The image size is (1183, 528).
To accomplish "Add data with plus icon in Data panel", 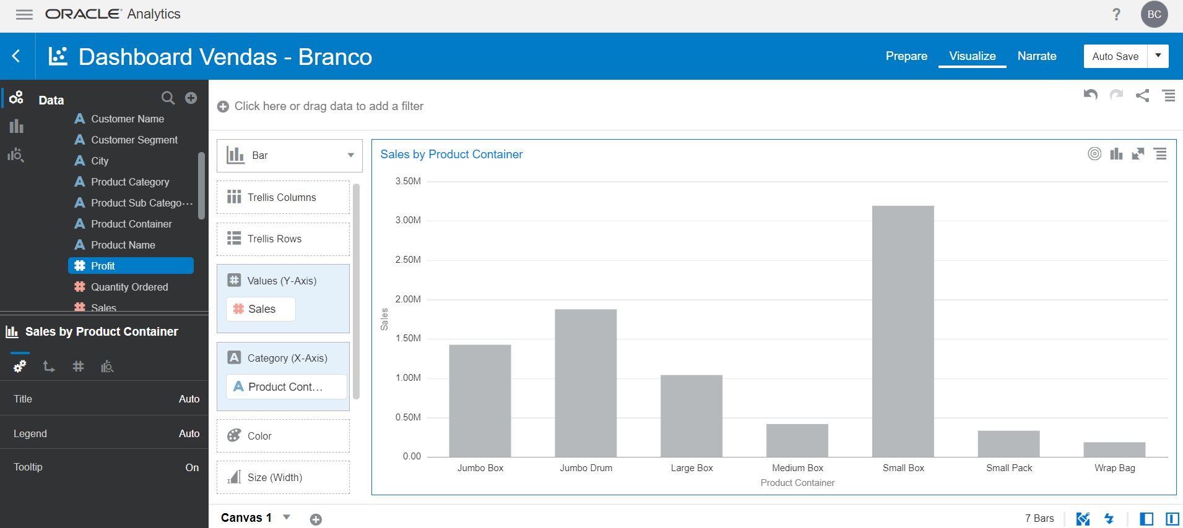I will point(191,98).
